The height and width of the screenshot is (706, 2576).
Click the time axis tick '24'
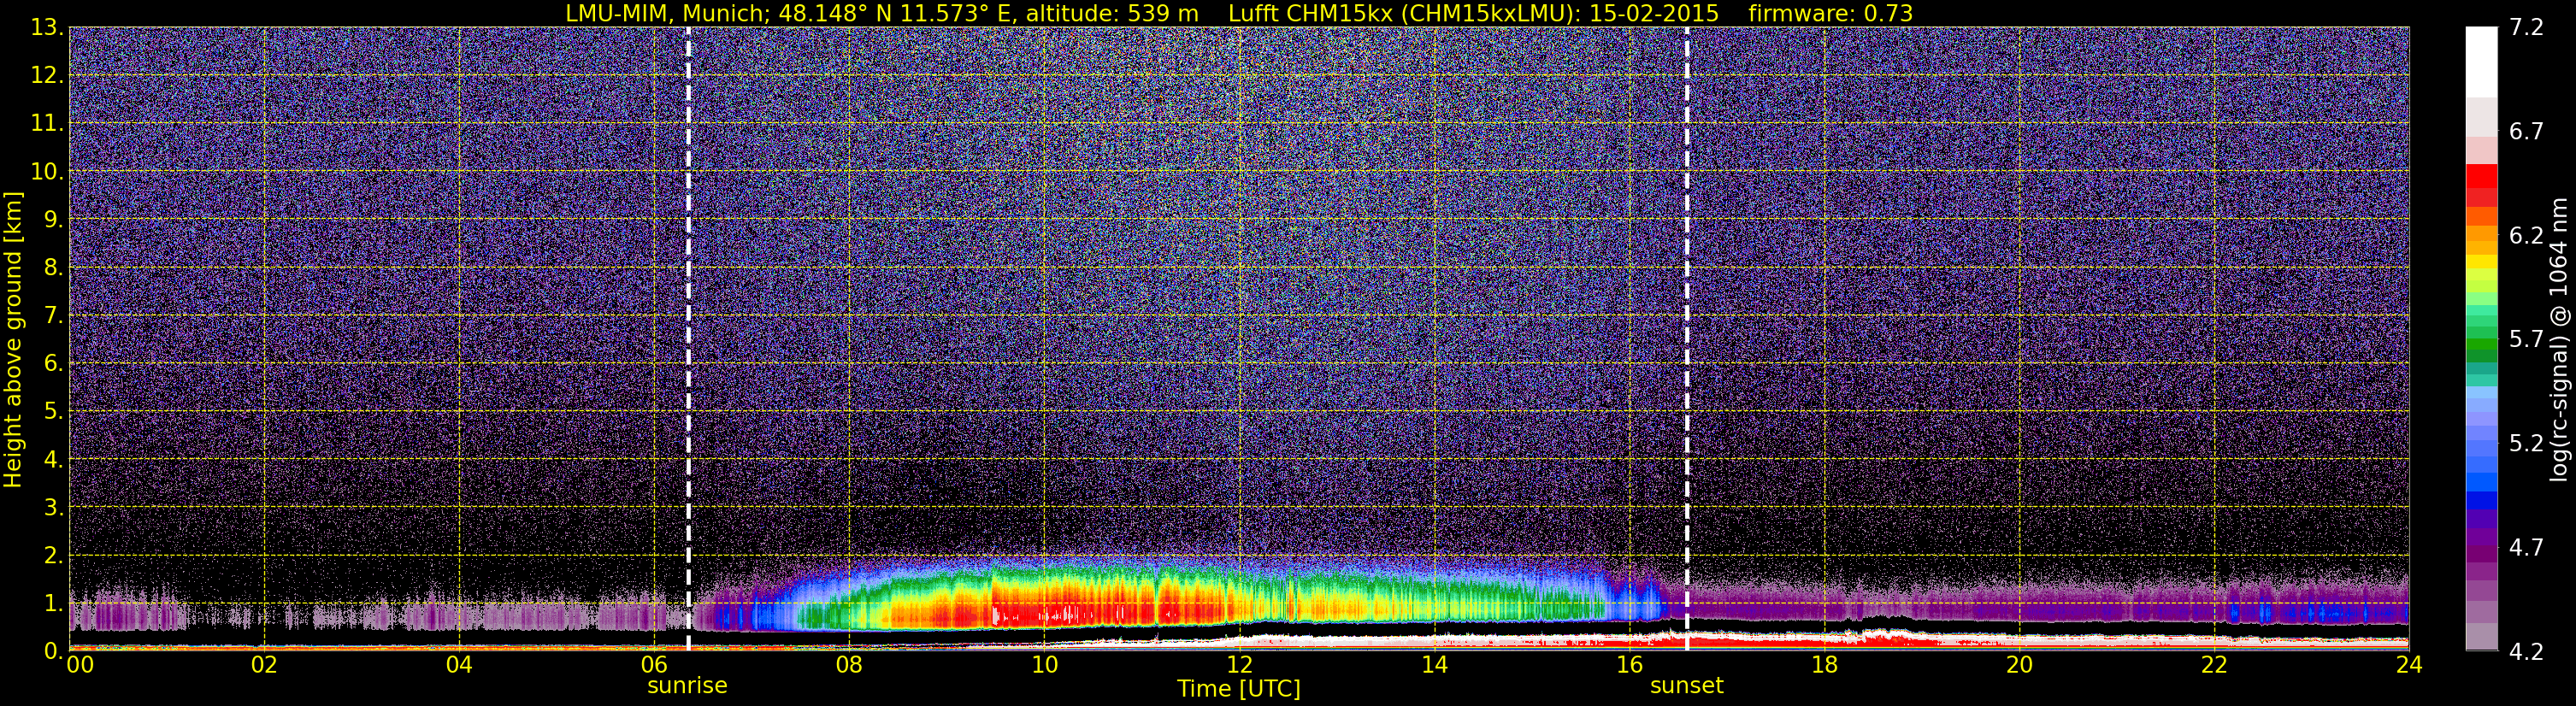coord(2409,665)
